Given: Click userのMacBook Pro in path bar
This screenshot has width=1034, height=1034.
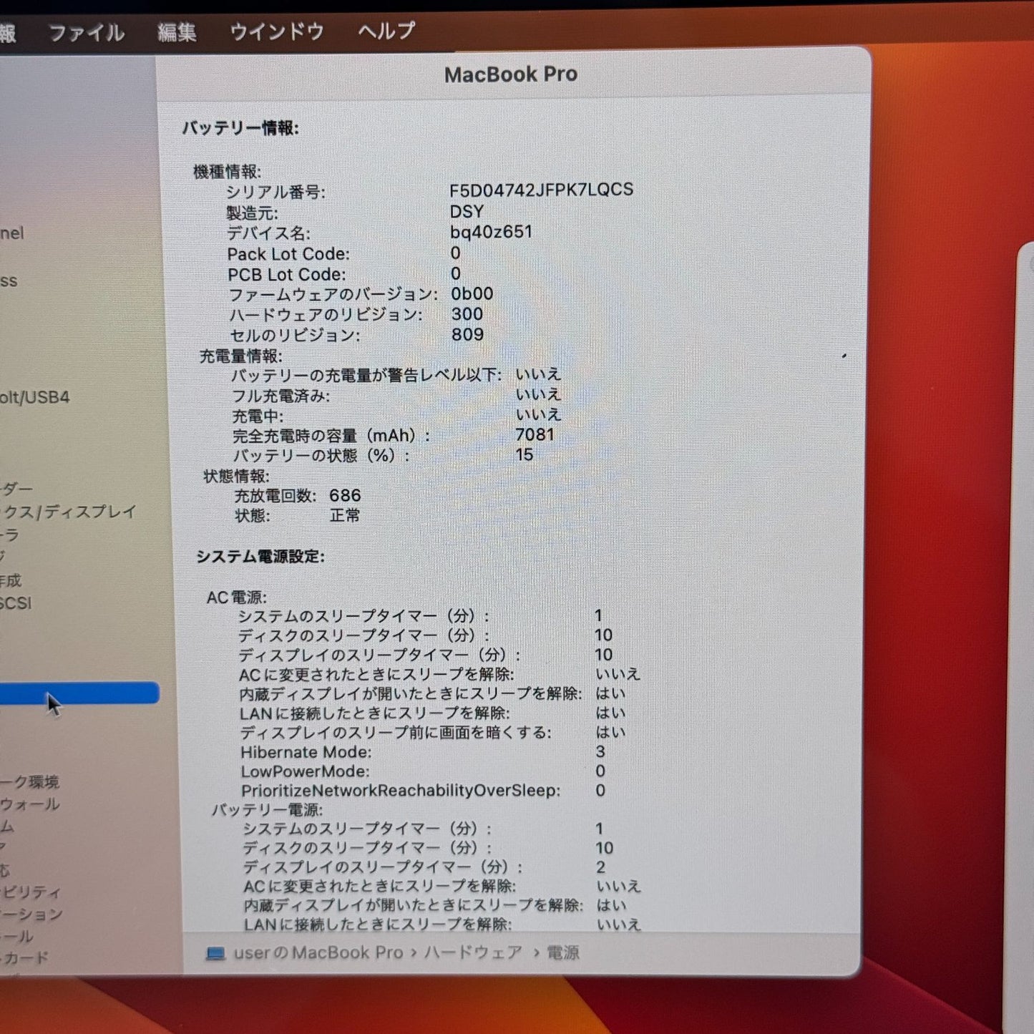Looking at the screenshot, I should pyautogui.click(x=318, y=952).
